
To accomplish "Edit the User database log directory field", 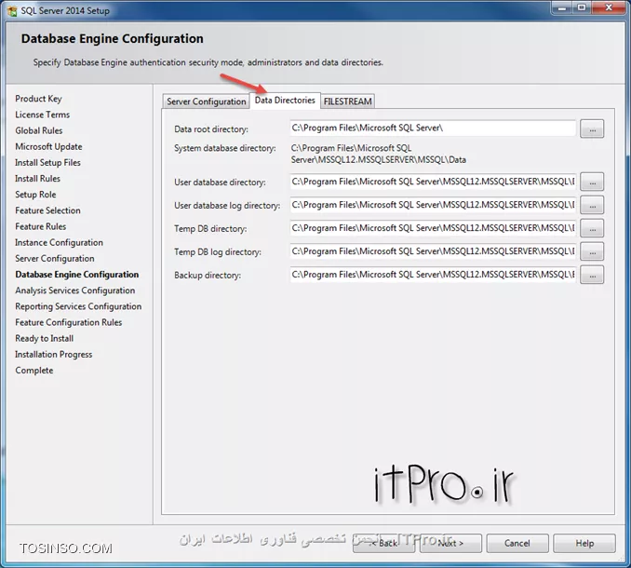I will [433, 205].
